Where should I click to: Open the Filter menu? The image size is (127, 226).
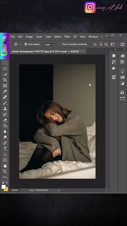click(x=67, y=37)
